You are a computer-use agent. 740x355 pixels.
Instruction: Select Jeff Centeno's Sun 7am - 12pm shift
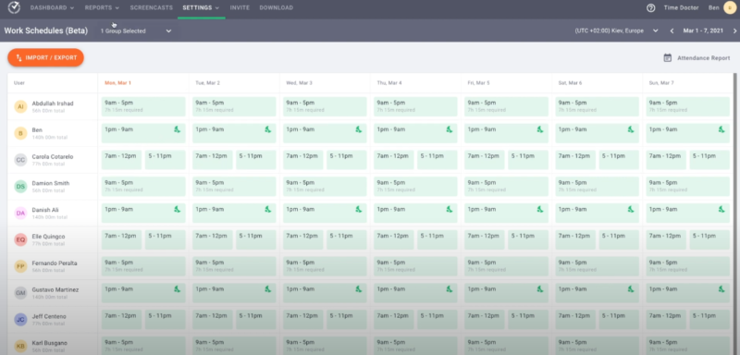tap(666, 320)
